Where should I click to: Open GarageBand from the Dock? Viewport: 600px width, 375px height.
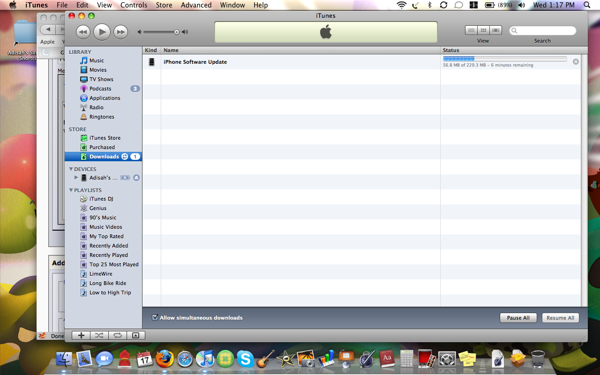coord(265,359)
